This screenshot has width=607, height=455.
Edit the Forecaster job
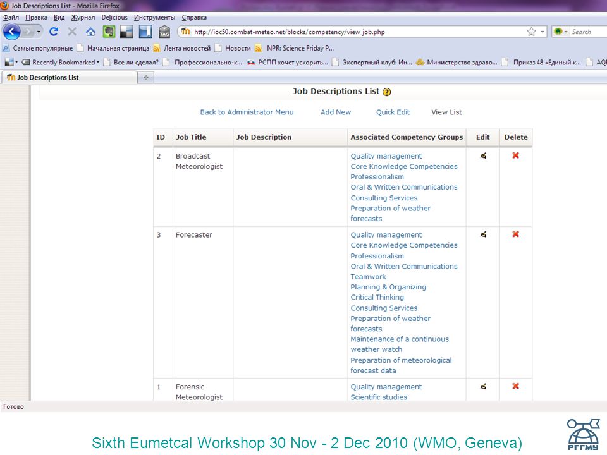[483, 234]
